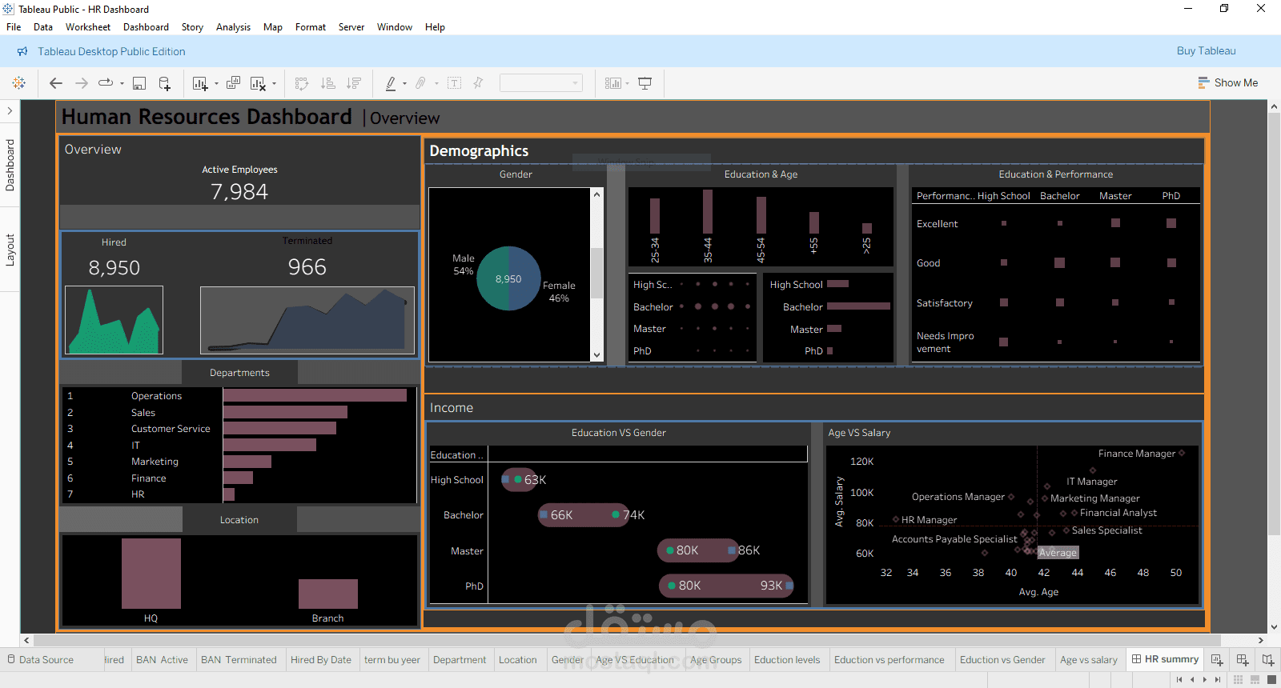The width and height of the screenshot is (1281, 688).
Task: Open the Age vs salary sheet tab
Action: 1089,660
